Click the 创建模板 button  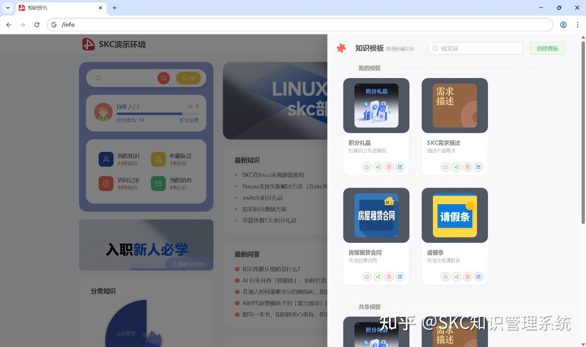[x=547, y=48]
